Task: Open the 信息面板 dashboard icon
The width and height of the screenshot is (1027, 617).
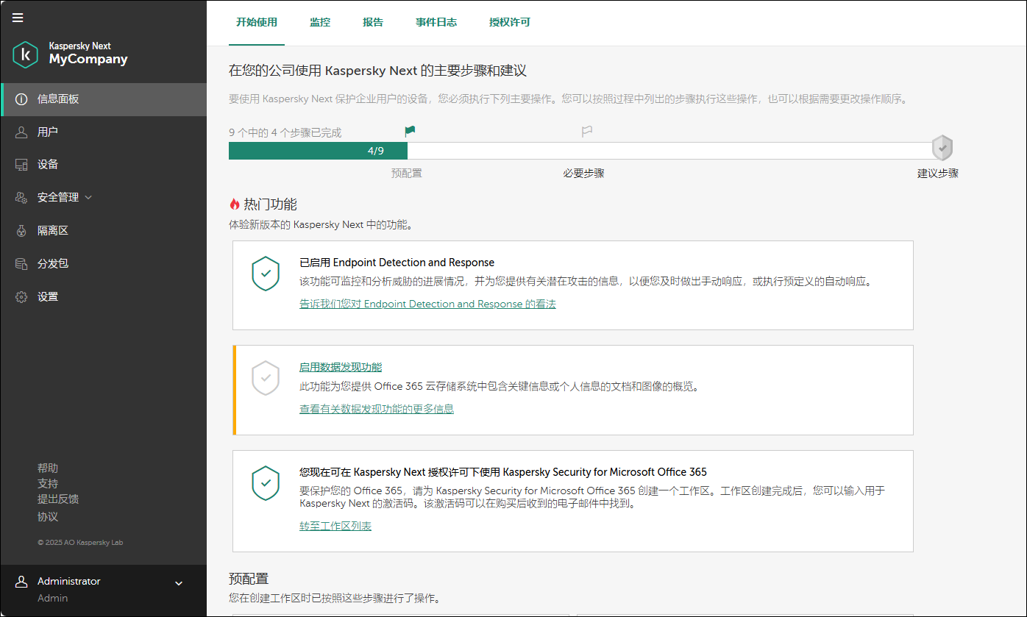Action: tap(21, 100)
